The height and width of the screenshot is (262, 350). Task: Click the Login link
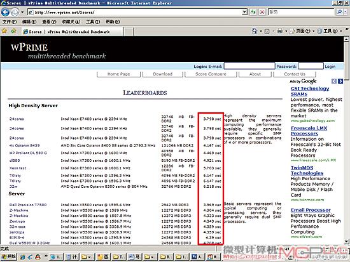tap(330, 67)
